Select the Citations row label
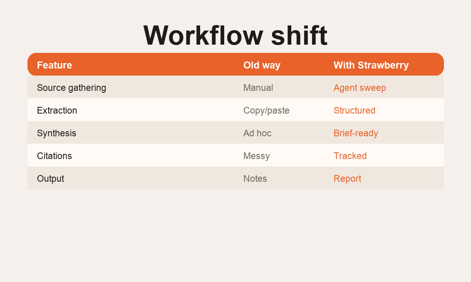 [55, 156]
